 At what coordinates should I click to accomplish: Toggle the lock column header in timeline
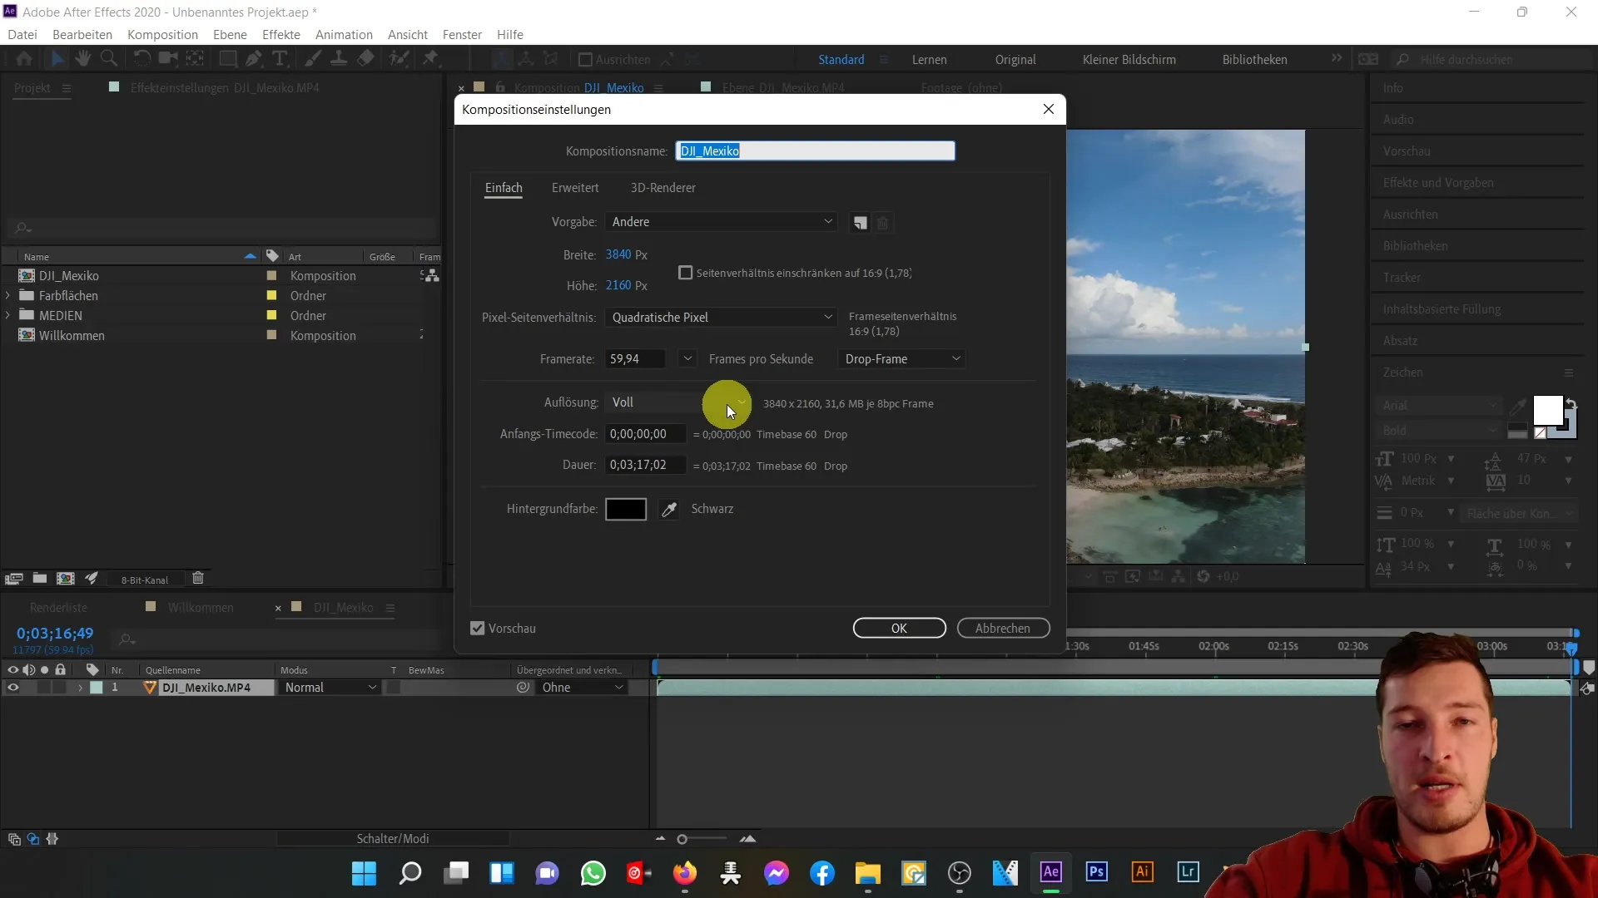pyautogui.click(x=60, y=669)
